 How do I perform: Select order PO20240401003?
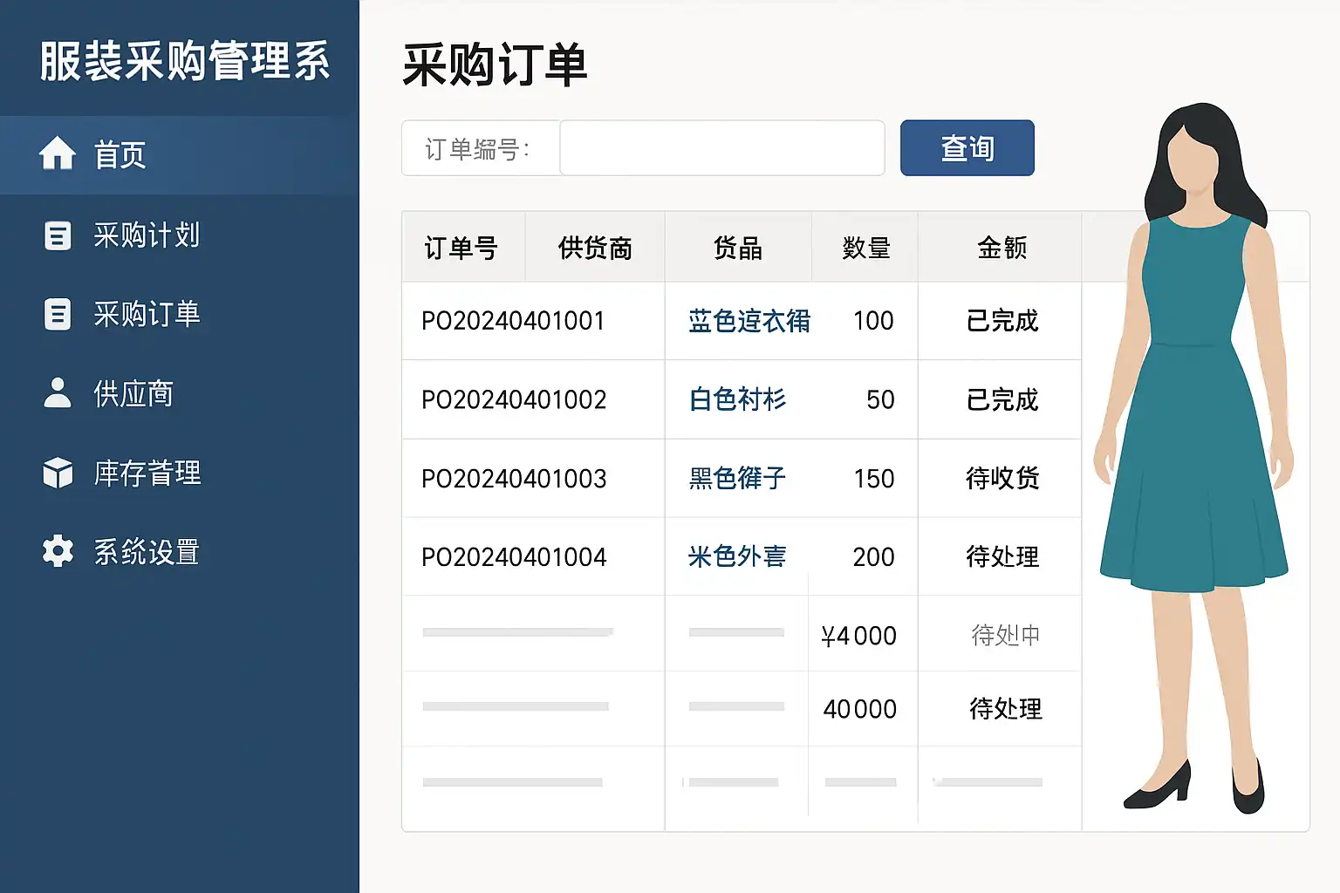point(513,479)
